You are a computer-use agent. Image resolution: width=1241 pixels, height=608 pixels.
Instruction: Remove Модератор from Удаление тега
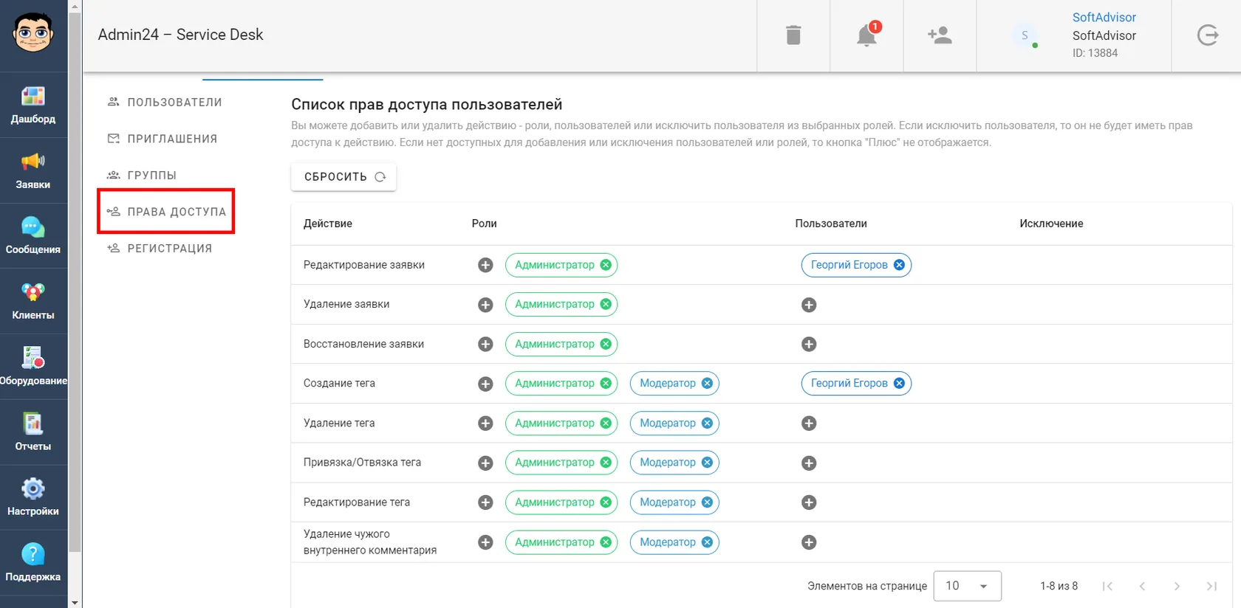[x=707, y=423]
